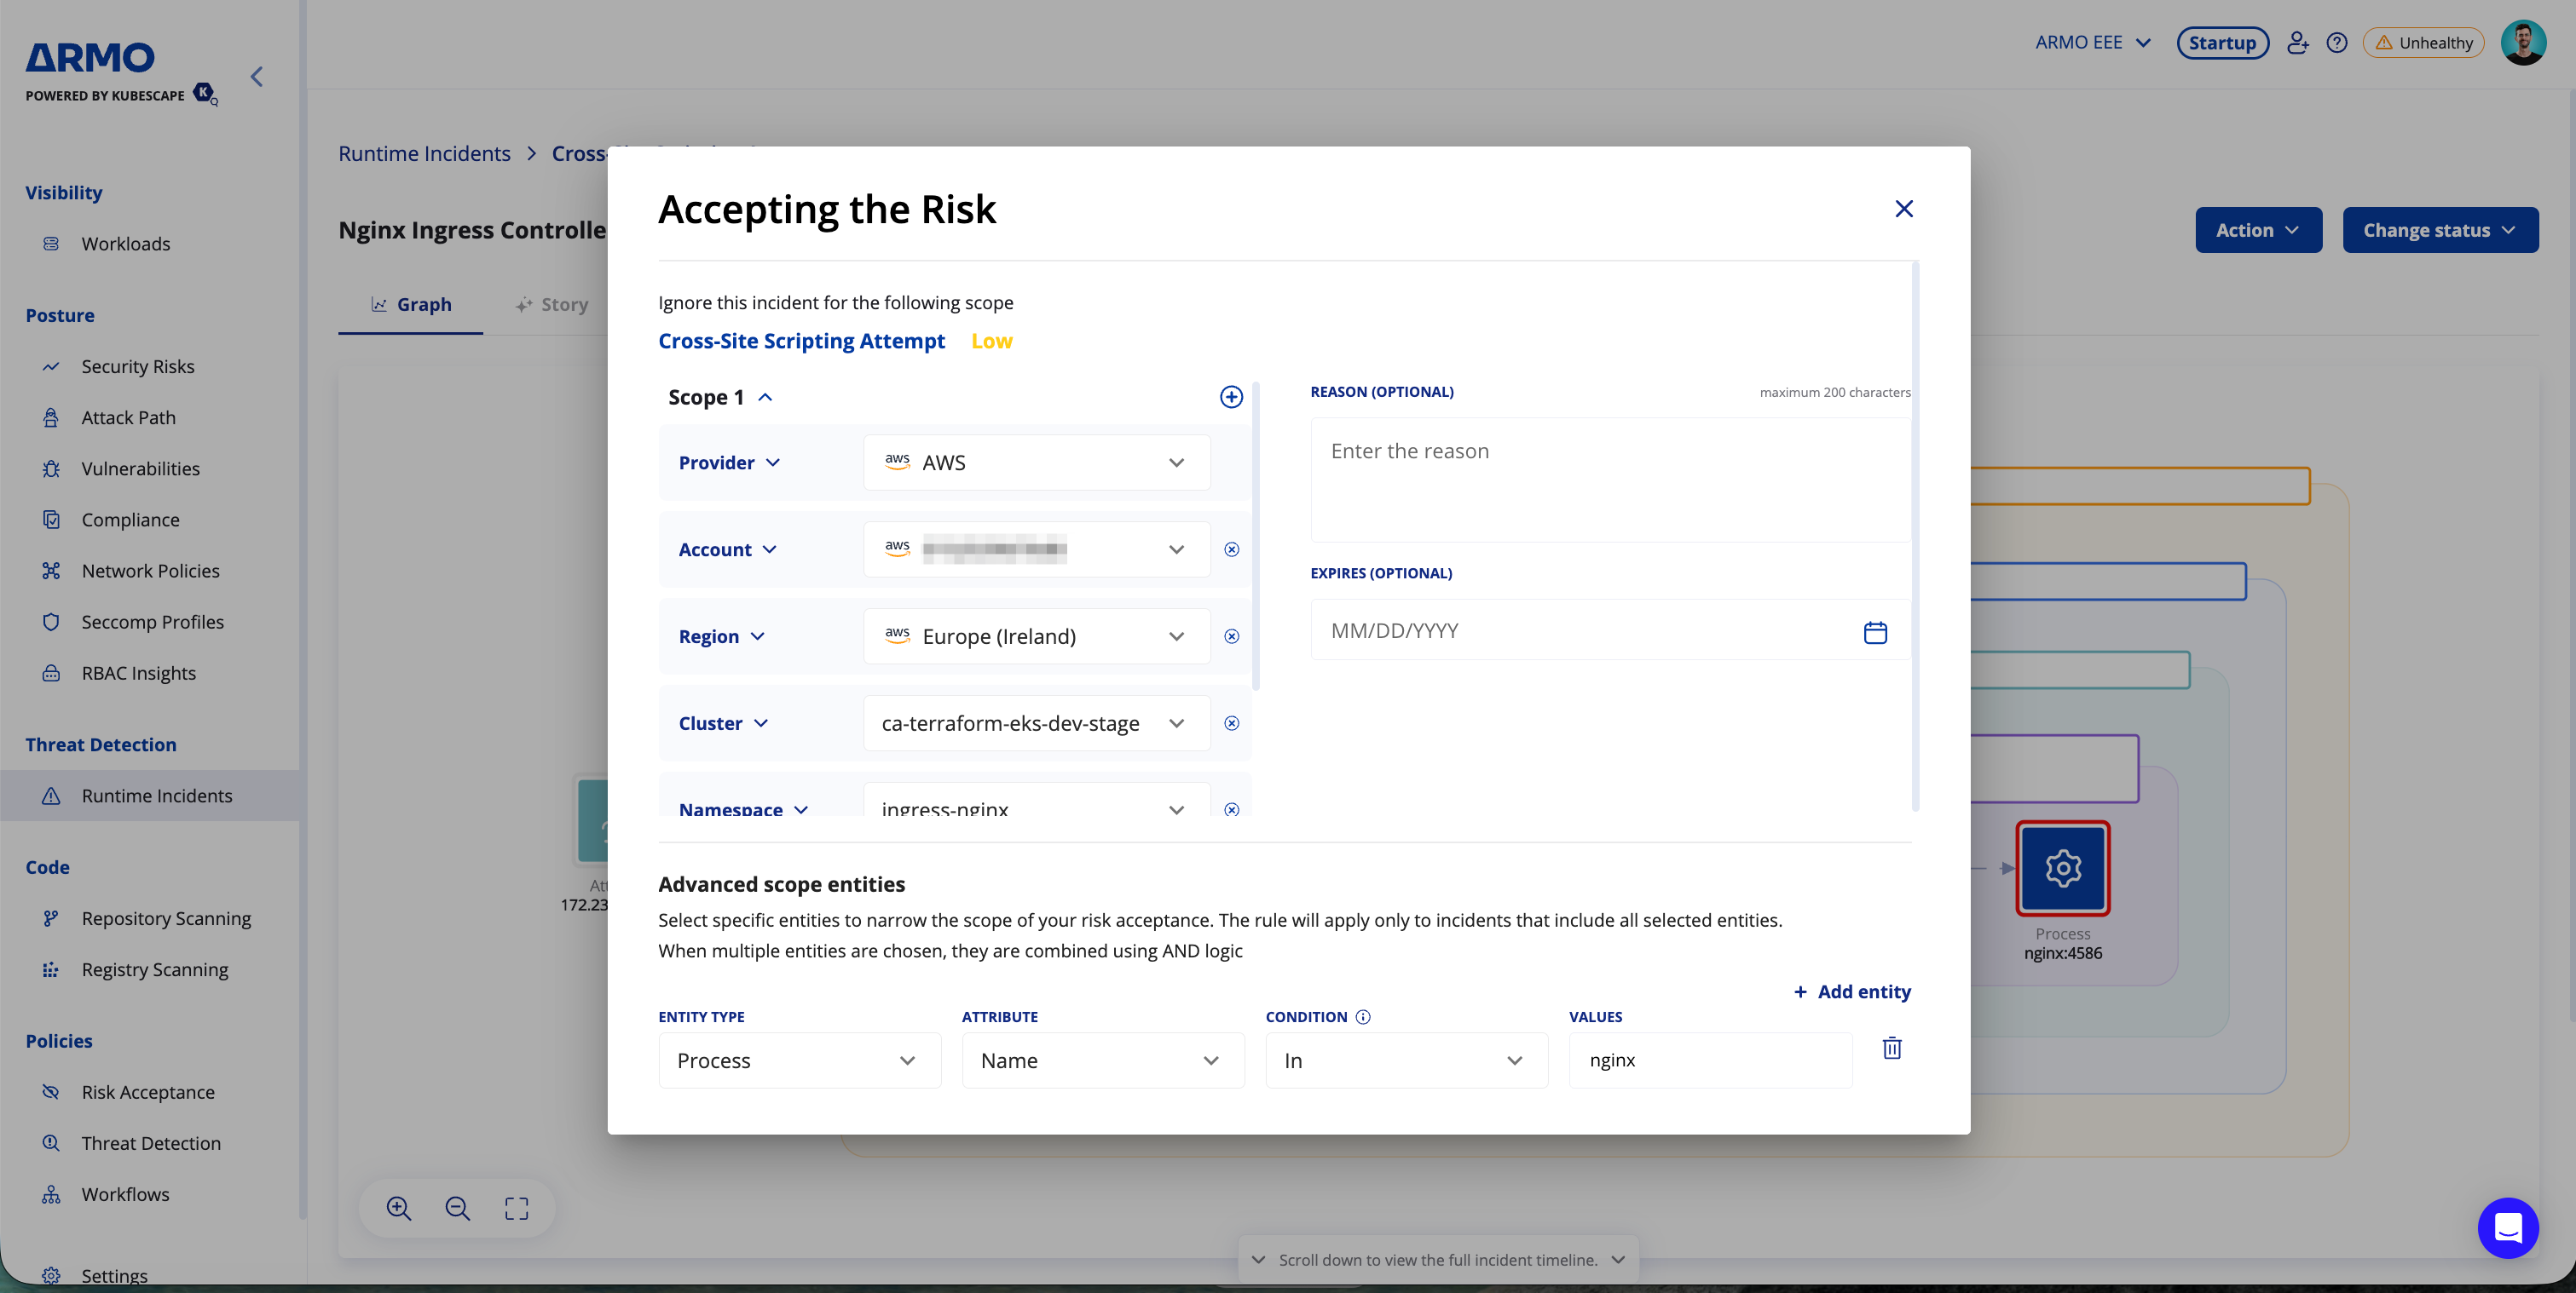This screenshot has width=2576, height=1293.
Task: Remove the Region scope field
Action: [1231, 636]
